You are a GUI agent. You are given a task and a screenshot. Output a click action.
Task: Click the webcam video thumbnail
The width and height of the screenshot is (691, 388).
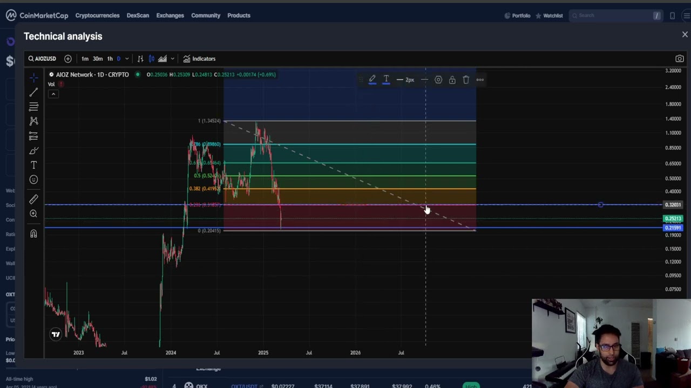(x=611, y=343)
